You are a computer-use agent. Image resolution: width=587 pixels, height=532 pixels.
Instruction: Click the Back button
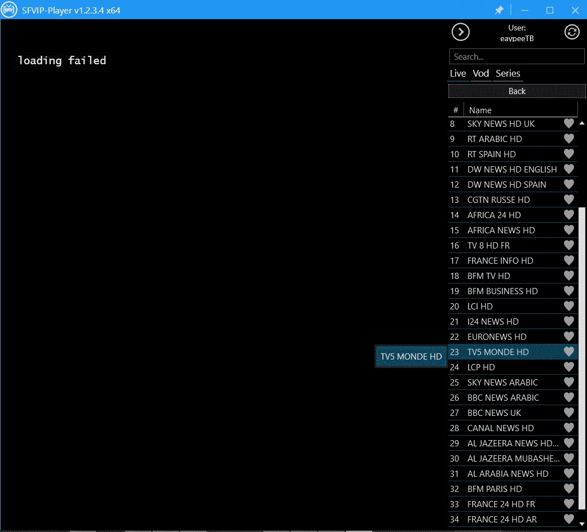click(x=517, y=91)
